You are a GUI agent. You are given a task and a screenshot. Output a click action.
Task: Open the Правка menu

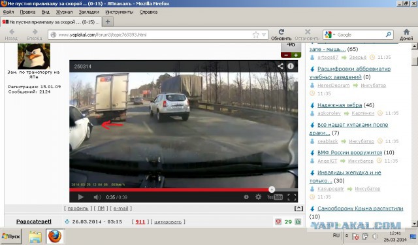tap(27, 12)
